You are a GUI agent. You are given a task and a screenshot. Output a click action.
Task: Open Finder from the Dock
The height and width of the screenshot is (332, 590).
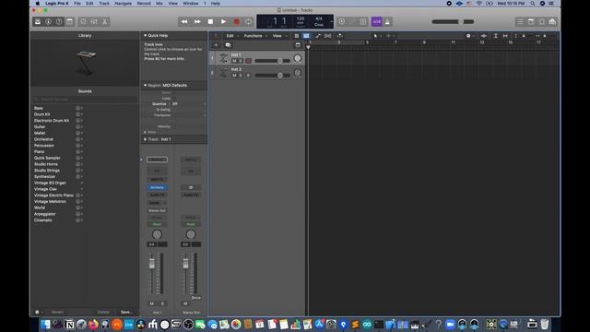pyautogui.click(x=45, y=325)
